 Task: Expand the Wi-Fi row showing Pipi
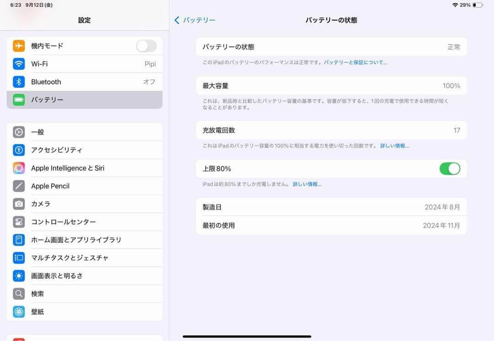click(85, 64)
